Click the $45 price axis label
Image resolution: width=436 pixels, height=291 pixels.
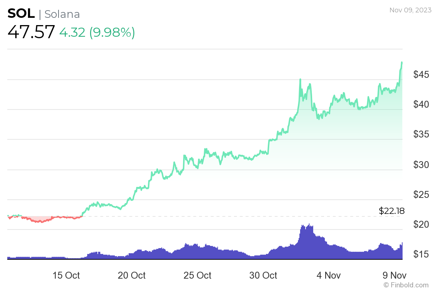coord(422,75)
